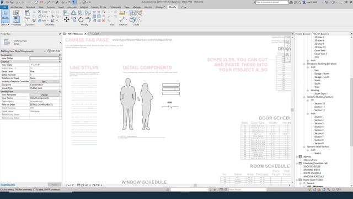Click the View Folder input field
The height and width of the screenshot is (199, 353).
pos(45,58)
